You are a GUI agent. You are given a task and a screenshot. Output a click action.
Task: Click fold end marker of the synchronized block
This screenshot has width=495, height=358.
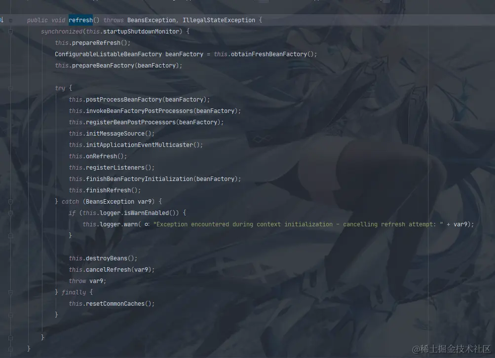point(10,338)
